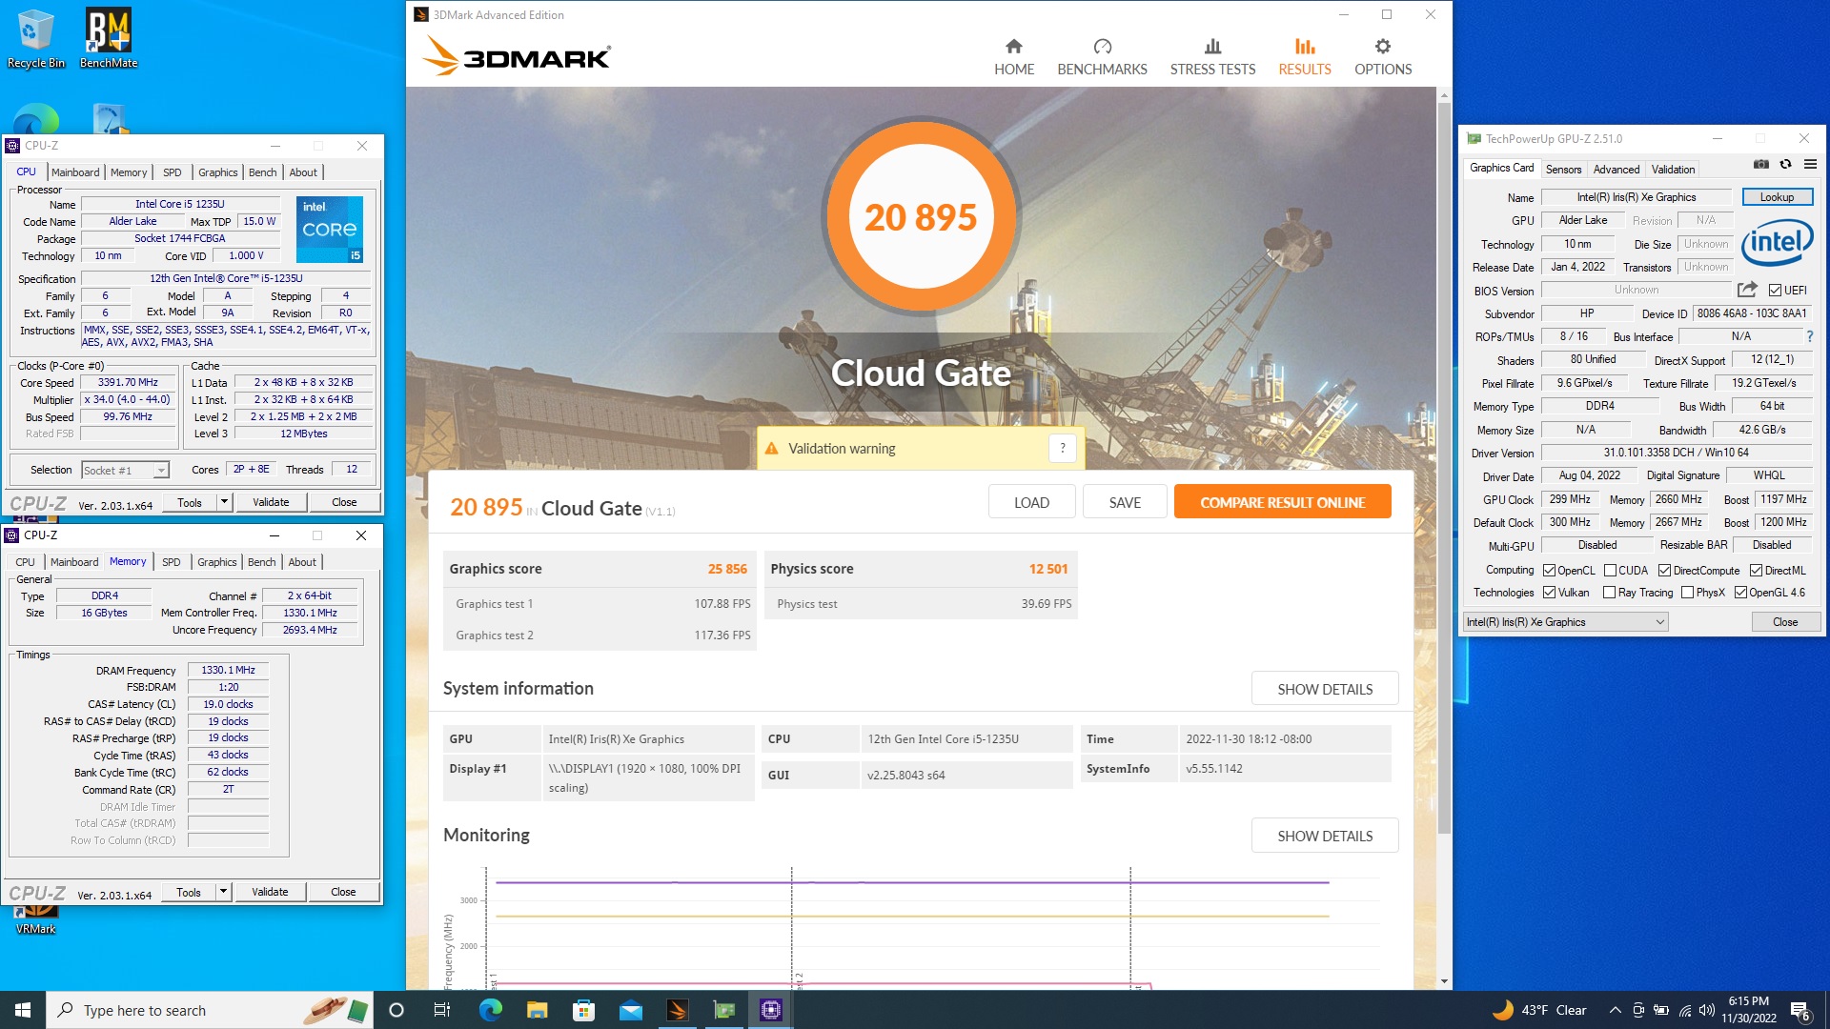This screenshot has width=1830, height=1029.
Task: Open the GPU selector dropdown in GPU-Z
Action: [1566, 622]
